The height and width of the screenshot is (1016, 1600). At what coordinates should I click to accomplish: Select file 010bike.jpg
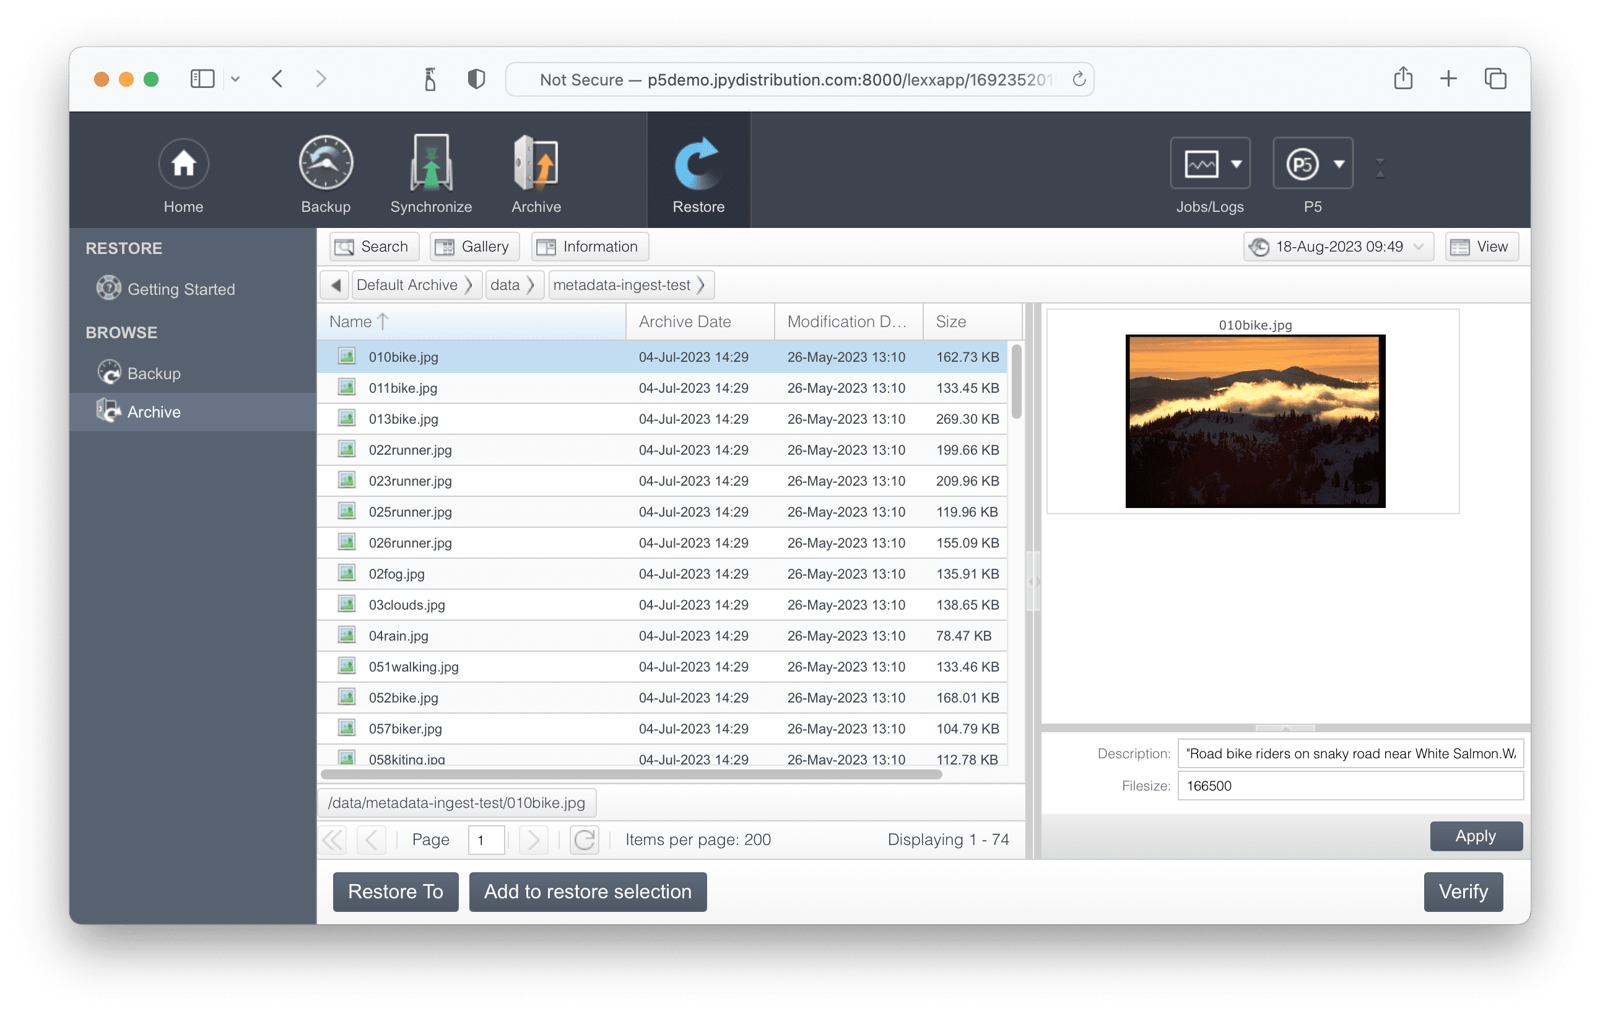(662, 357)
